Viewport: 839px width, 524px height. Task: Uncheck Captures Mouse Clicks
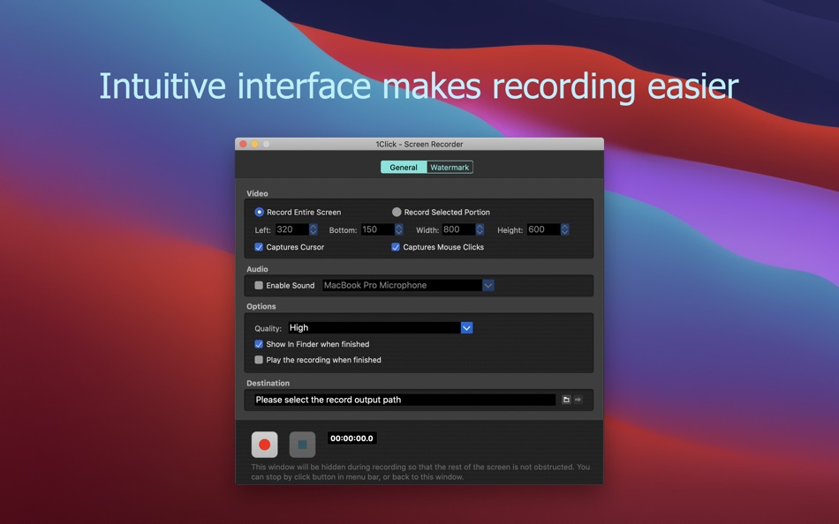[x=395, y=247]
